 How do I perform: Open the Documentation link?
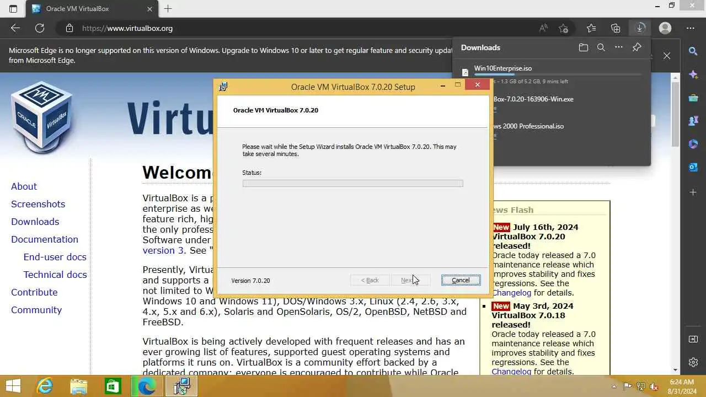(45, 239)
